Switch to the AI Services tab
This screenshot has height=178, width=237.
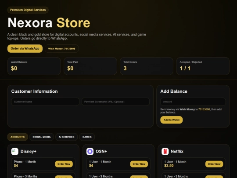[67, 137]
